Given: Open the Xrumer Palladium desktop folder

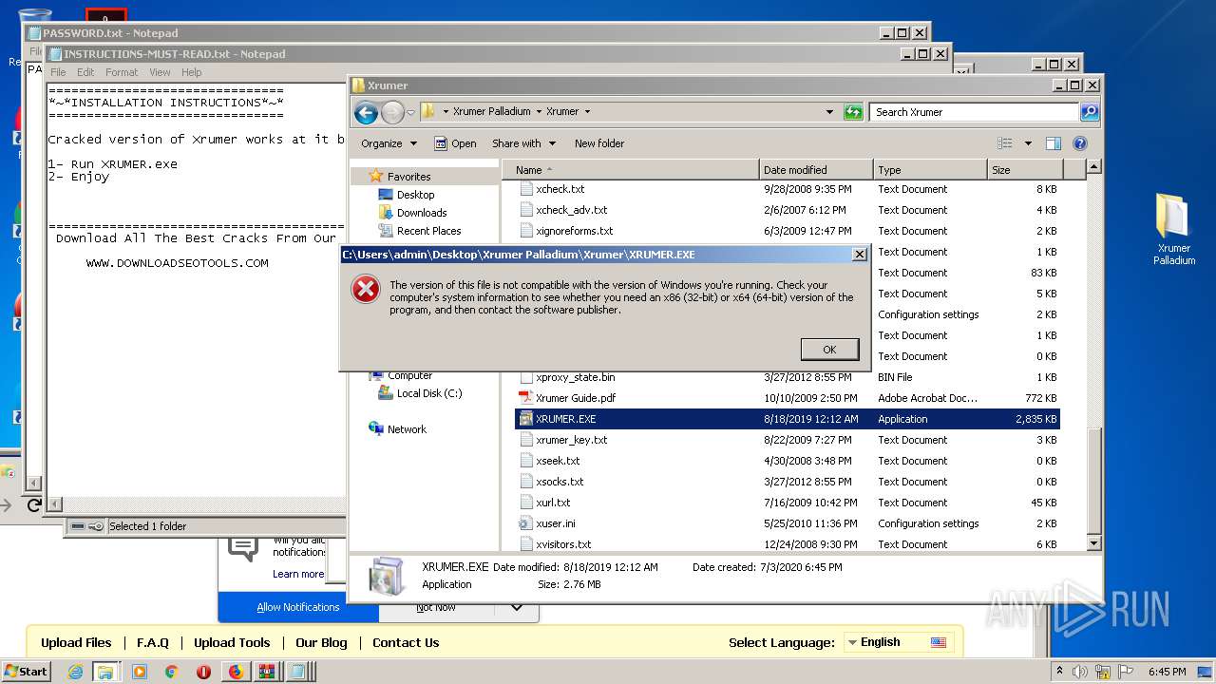Looking at the screenshot, I should (1173, 229).
